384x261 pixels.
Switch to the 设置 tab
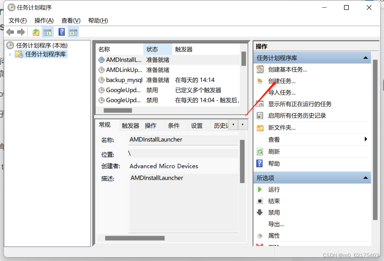pos(197,126)
